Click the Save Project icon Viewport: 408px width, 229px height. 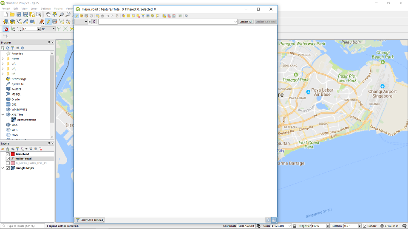(x=19, y=14)
